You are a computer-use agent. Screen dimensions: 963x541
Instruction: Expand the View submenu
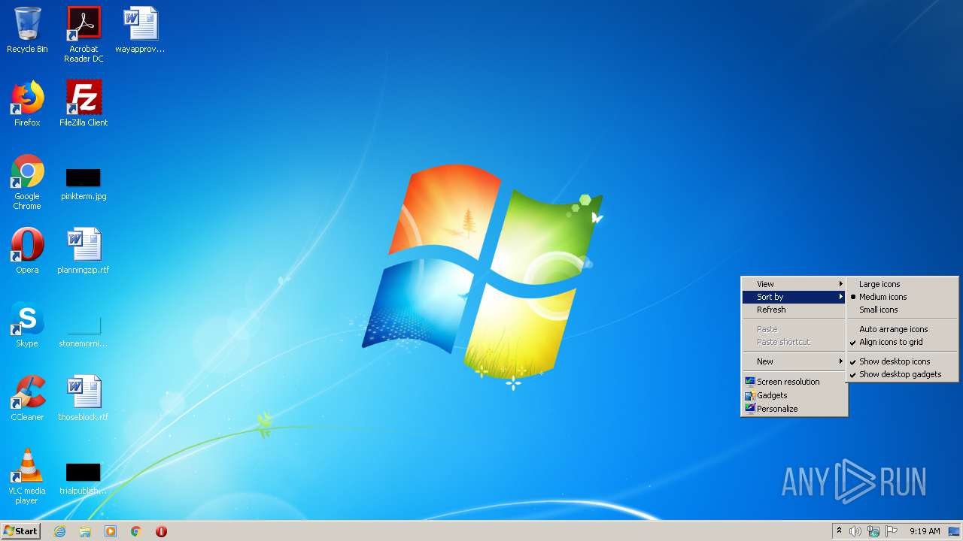click(794, 284)
